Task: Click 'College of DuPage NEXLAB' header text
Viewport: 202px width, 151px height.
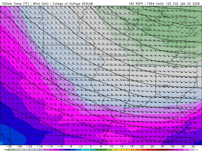Action: tap(73, 4)
